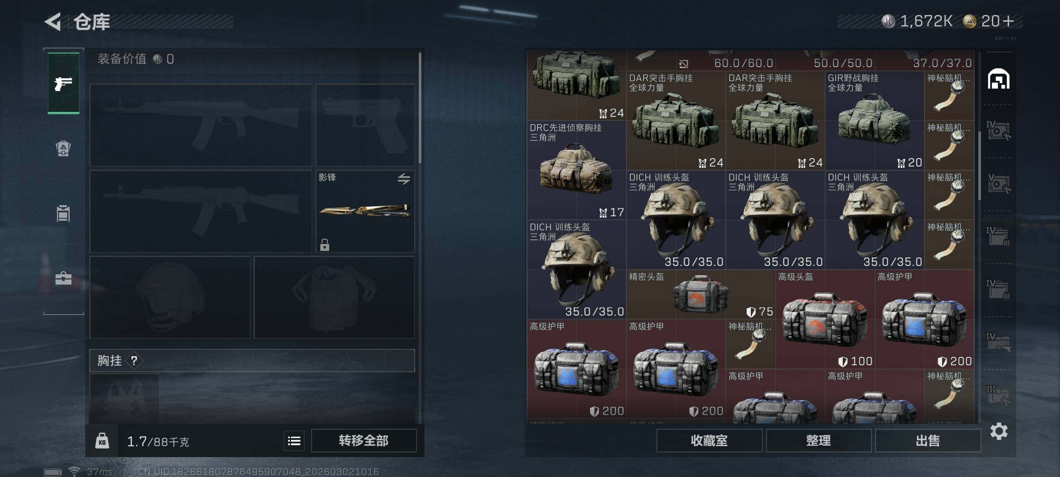Open the bottom level III storage box icon

(x=998, y=395)
